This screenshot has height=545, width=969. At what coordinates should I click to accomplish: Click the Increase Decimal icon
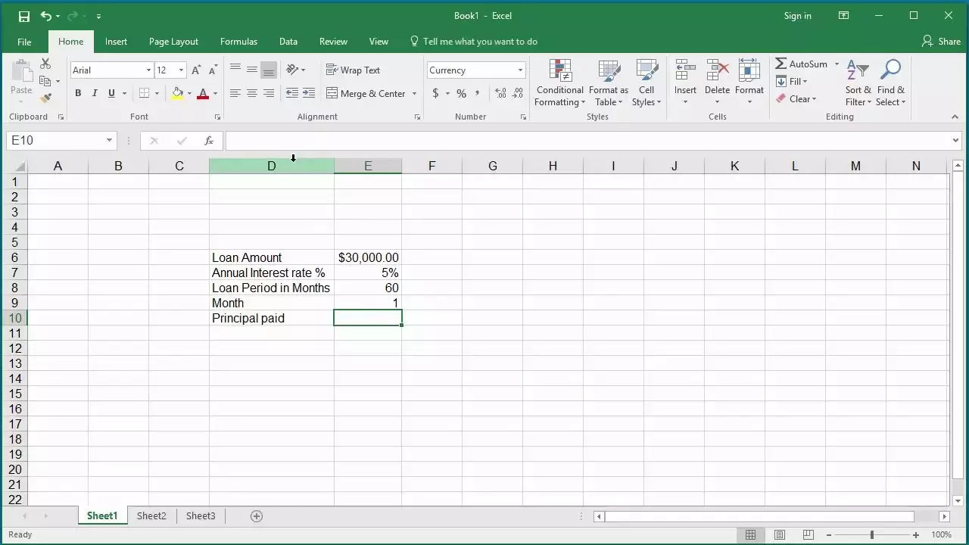point(500,94)
